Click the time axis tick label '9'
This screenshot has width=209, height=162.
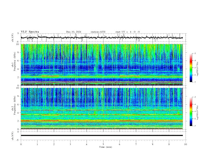click(x=169, y=144)
